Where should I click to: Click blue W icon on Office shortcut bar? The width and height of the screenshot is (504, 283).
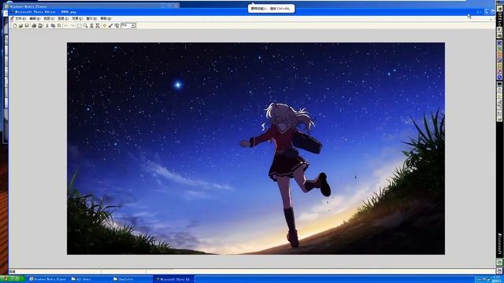click(499, 43)
